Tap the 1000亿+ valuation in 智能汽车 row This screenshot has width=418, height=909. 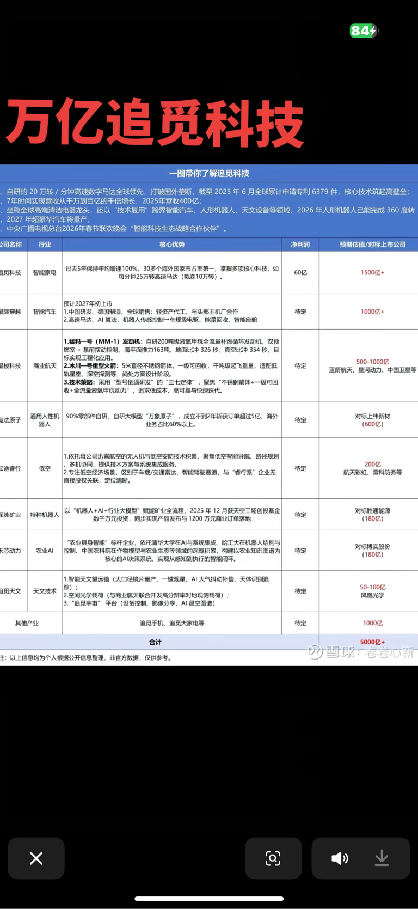click(373, 312)
